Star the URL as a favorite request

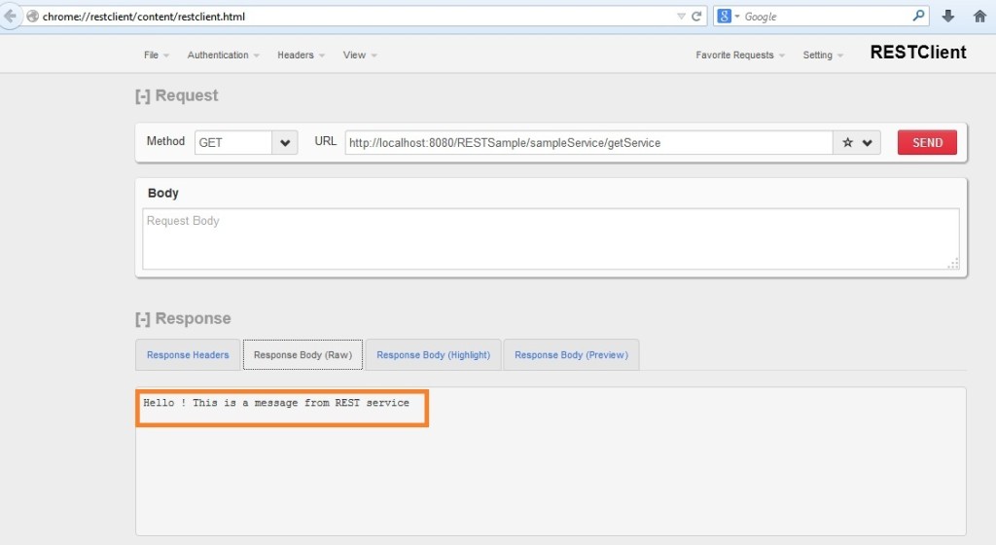tap(847, 143)
